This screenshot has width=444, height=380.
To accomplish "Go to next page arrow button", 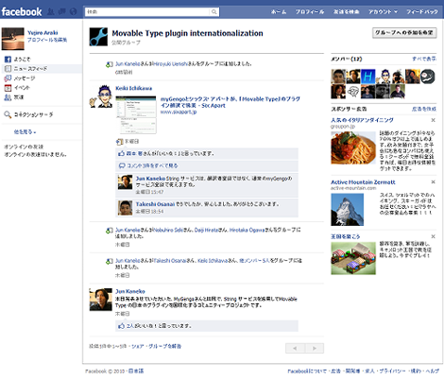I will coord(315,348).
